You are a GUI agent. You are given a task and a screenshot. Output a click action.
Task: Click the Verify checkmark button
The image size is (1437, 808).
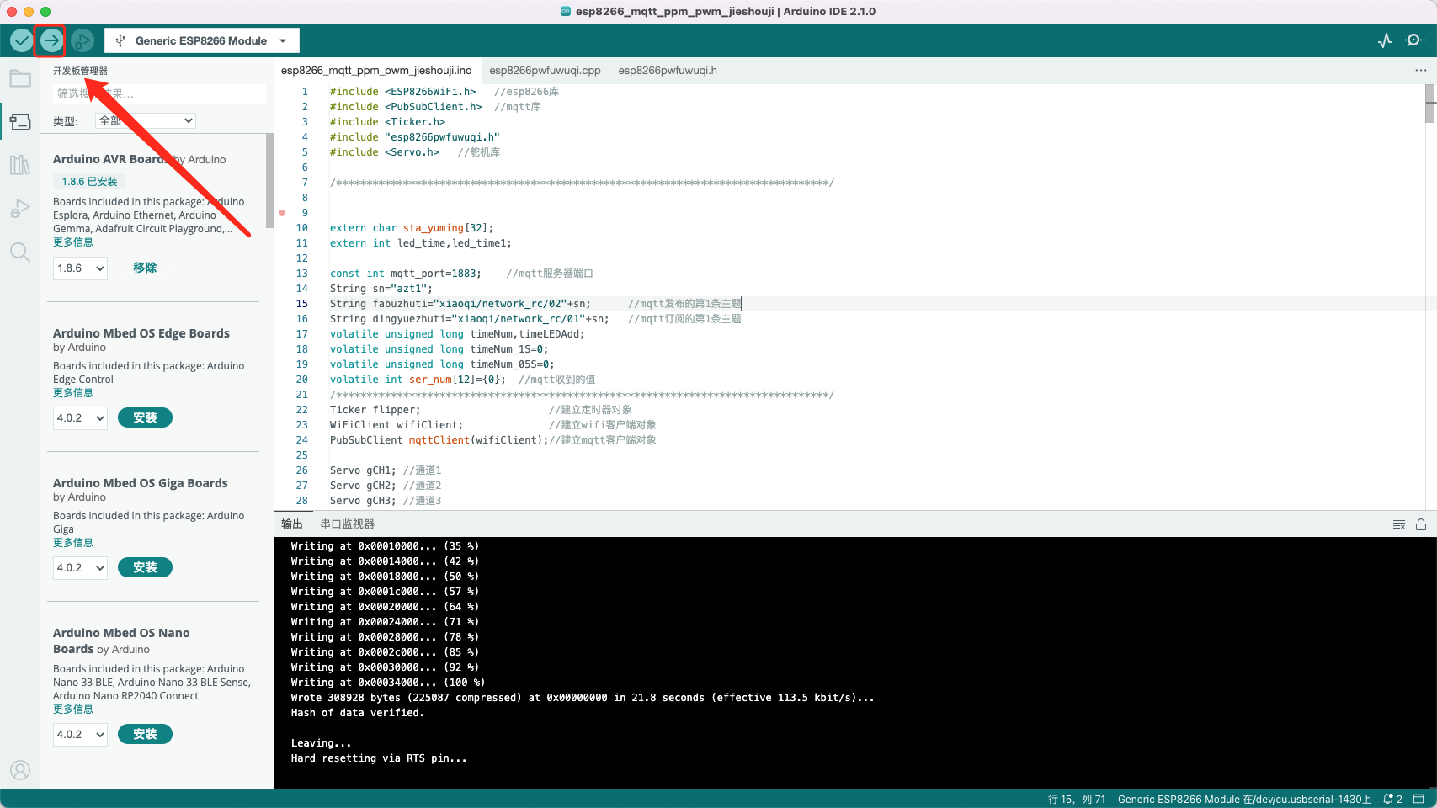coord(21,40)
